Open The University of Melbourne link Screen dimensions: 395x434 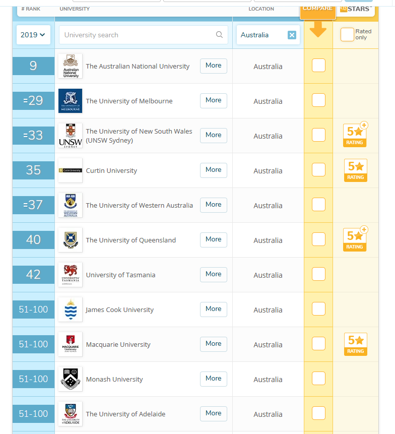pos(129,101)
